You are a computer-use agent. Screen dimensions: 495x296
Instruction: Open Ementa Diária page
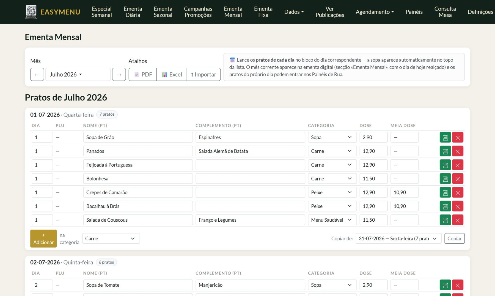click(133, 12)
